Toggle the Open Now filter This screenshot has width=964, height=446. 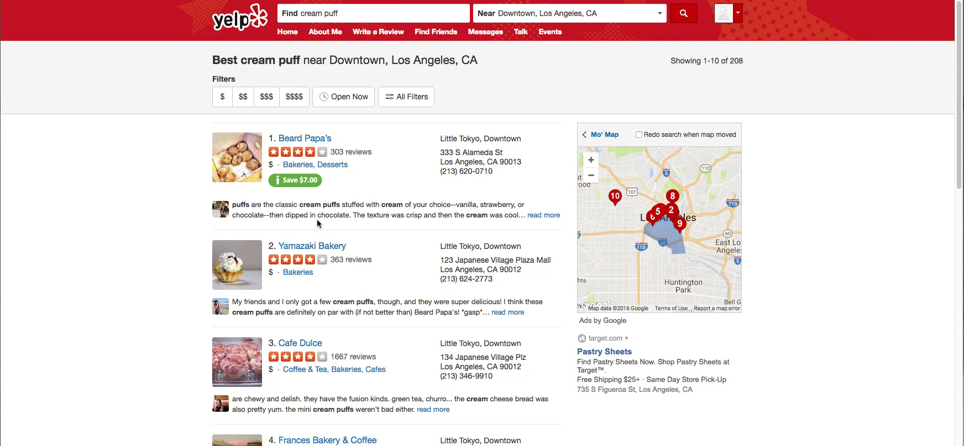344,97
